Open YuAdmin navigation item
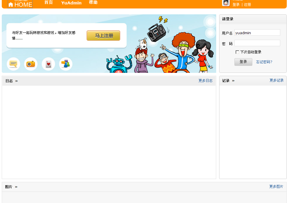This screenshot has height=203, width=287. pyautogui.click(x=71, y=3)
